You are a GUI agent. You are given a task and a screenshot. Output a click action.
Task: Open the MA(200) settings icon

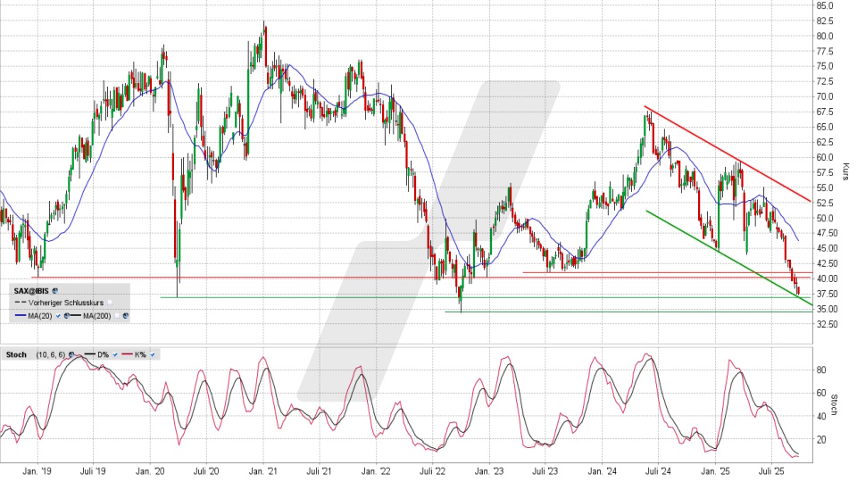click(x=126, y=316)
